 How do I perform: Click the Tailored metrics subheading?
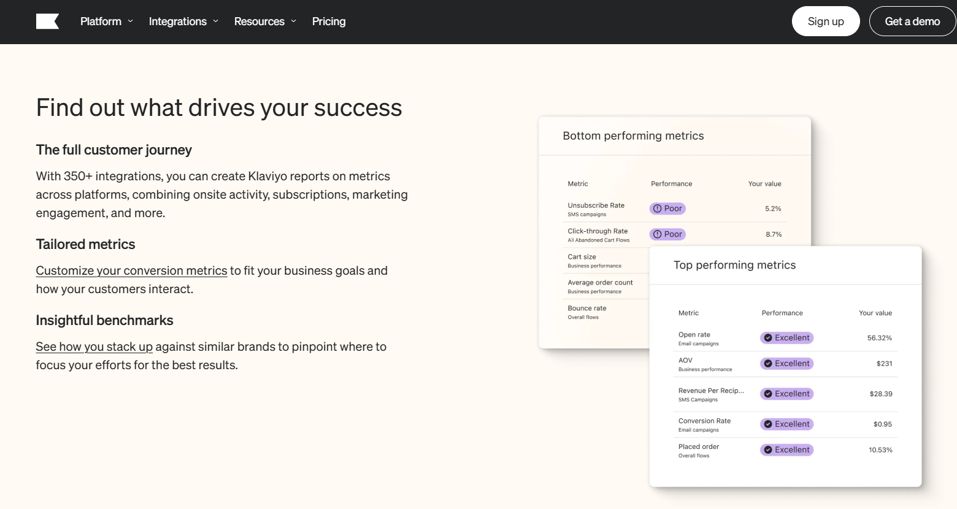pos(85,245)
